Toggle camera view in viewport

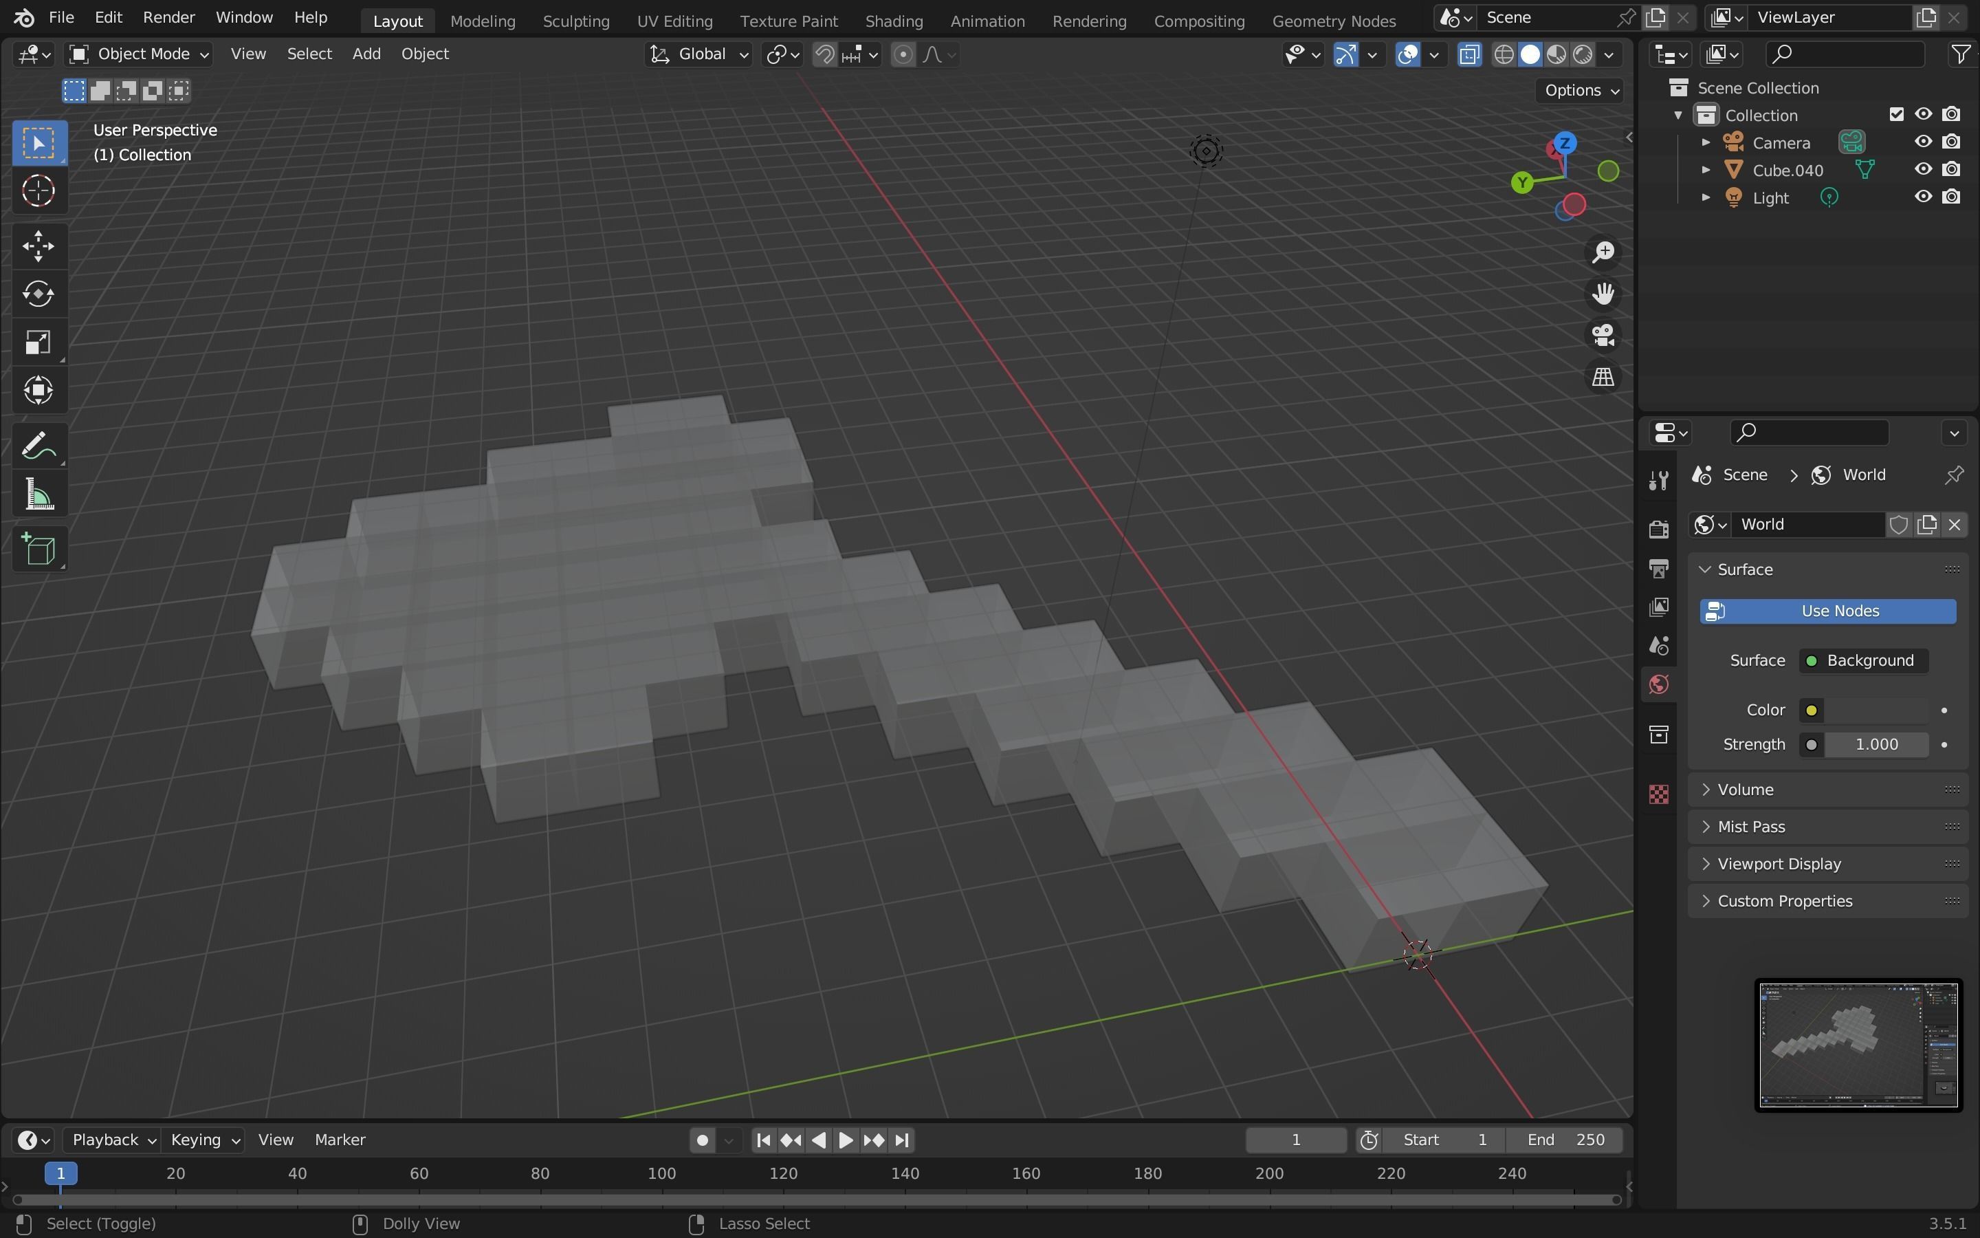pyautogui.click(x=1603, y=335)
